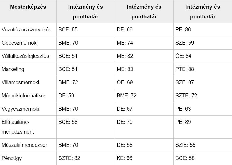Click the KE: 66 cell
The height and width of the screenshot is (165, 232).
pyautogui.click(x=124, y=158)
